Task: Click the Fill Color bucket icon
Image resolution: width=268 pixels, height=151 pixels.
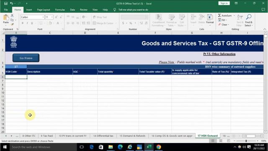Action: coord(50,23)
